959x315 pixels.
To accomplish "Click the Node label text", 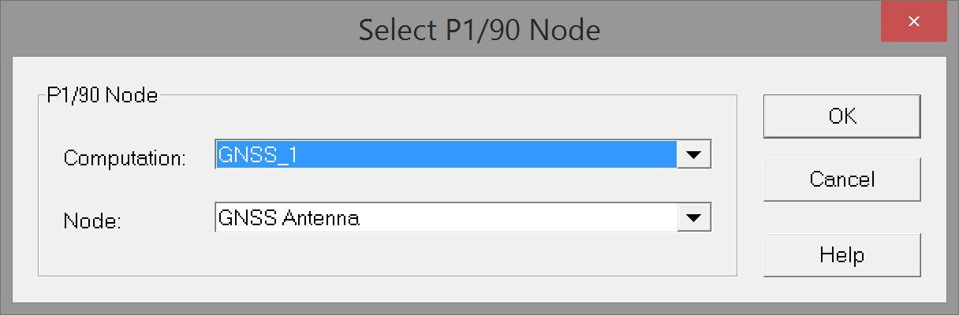I will tap(91, 221).
